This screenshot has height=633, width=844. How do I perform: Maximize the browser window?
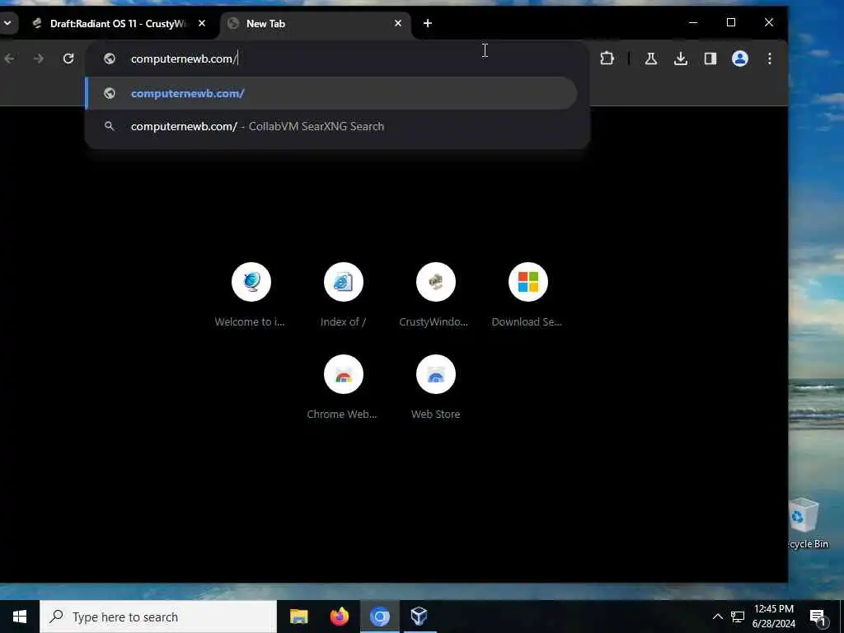(x=731, y=22)
